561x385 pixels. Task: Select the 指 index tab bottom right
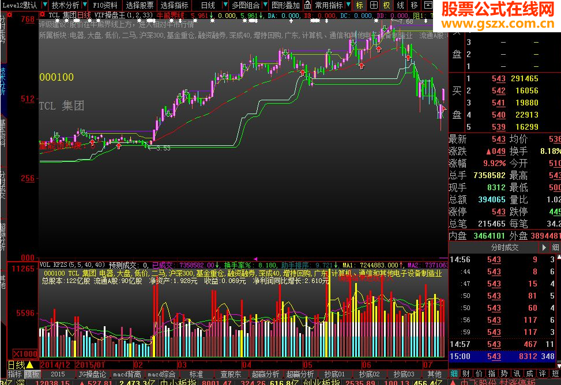492,374
